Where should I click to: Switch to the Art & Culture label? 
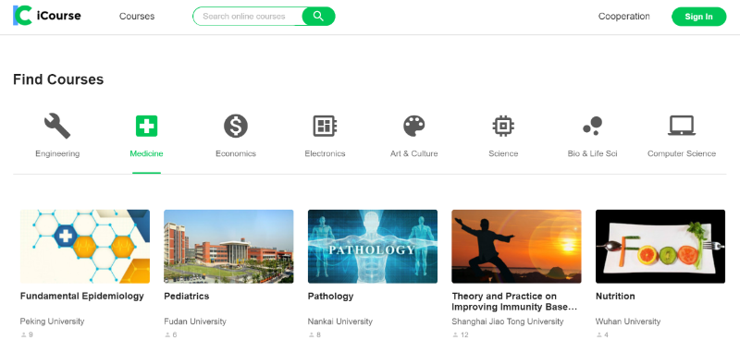point(413,153)
